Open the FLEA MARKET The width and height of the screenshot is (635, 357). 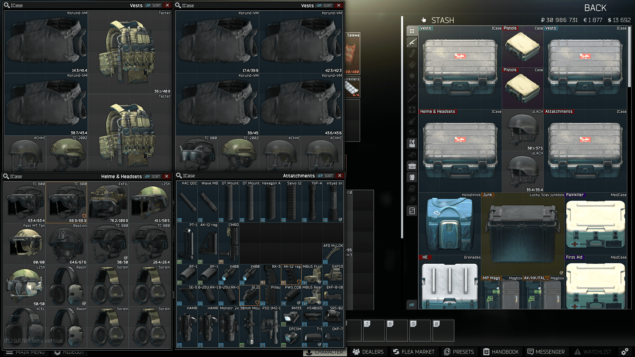[414, 352]
